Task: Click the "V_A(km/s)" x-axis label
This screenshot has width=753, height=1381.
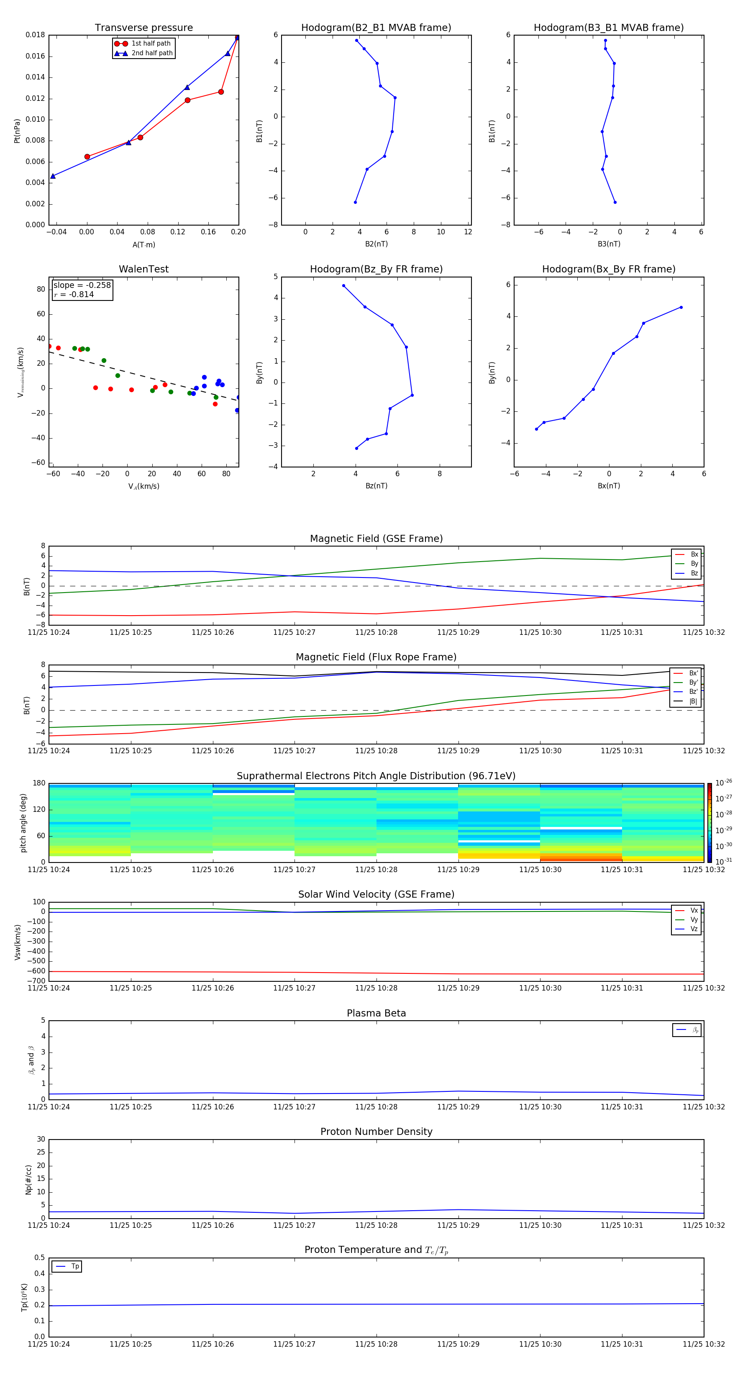Action: coord(143,486)
